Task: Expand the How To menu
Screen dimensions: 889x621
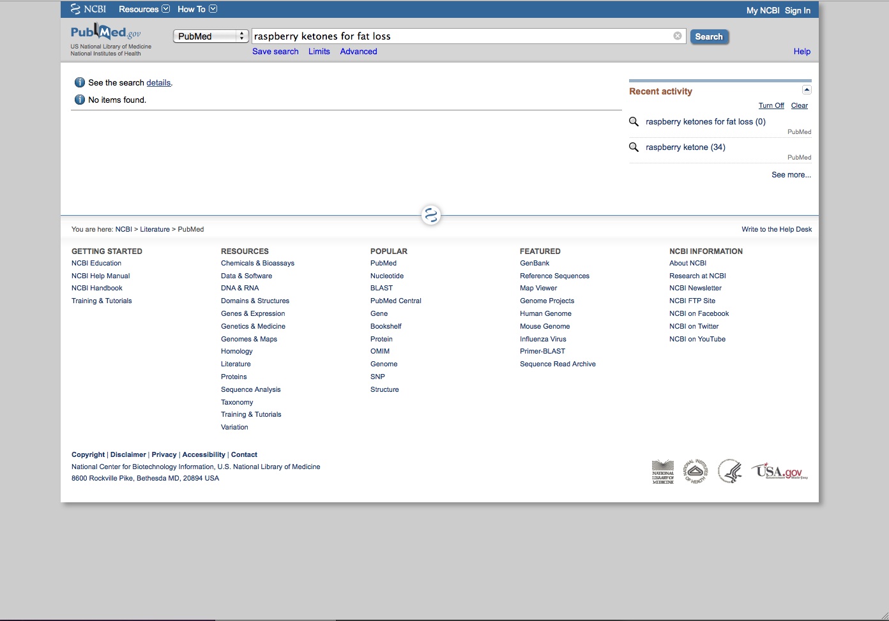Action: click(197, 9)
